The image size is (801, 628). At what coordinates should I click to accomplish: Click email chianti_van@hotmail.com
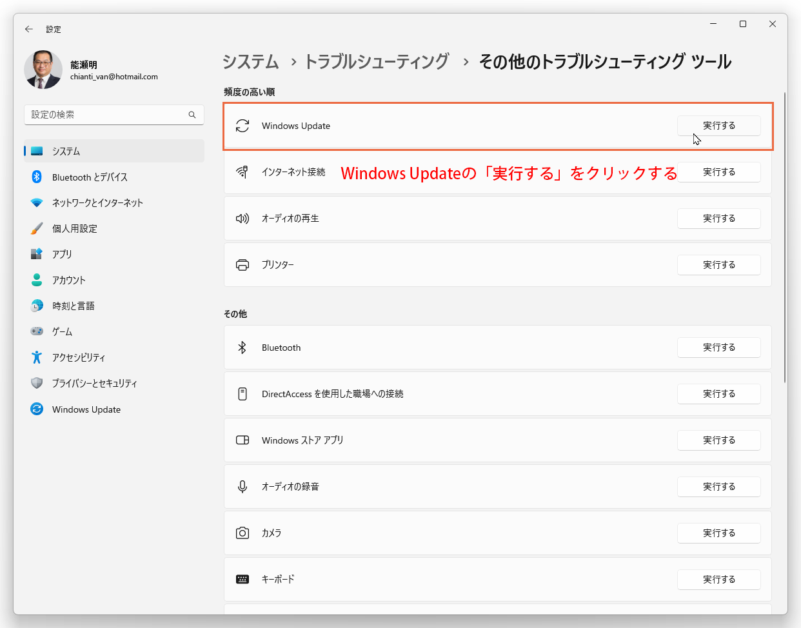point(114,77)
